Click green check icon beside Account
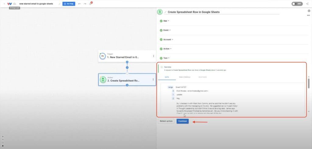 (x=161, y=39)
